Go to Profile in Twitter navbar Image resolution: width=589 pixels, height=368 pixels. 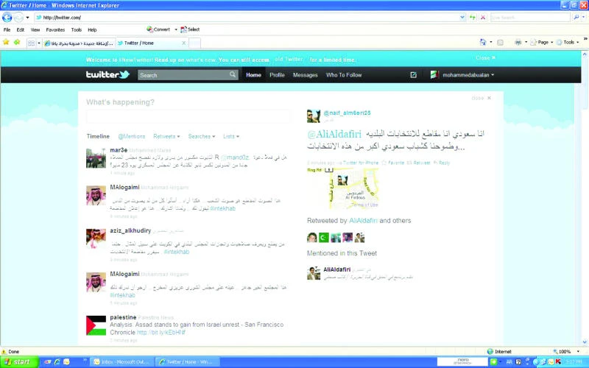(277, 75)
